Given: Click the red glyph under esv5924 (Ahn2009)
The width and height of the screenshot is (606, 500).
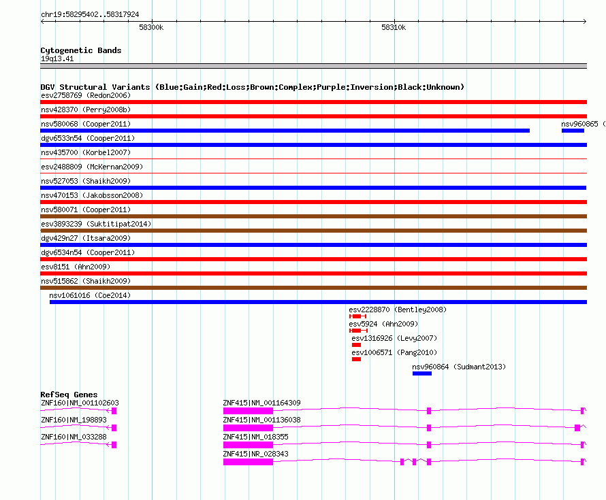Looking at the screenshot, I should pos(358,331).
